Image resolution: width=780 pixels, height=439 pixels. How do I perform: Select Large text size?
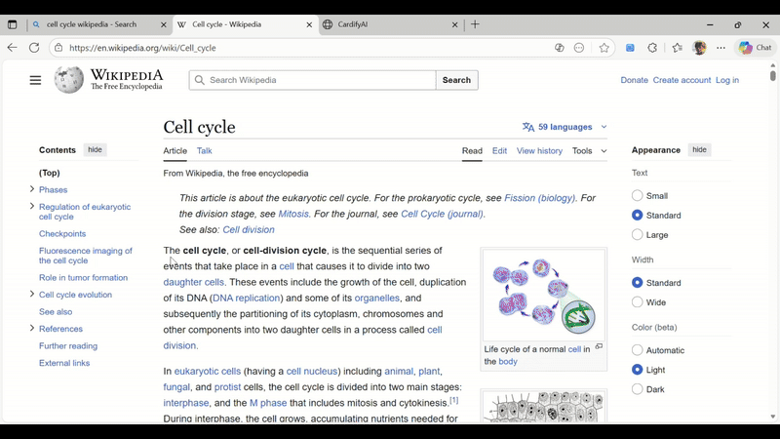pyautogui.click(x=637, y=234)
